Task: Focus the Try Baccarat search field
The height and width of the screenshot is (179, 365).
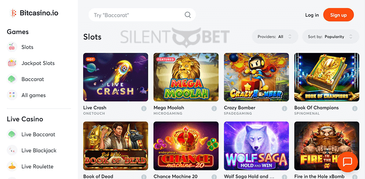Action: point(142,15)
